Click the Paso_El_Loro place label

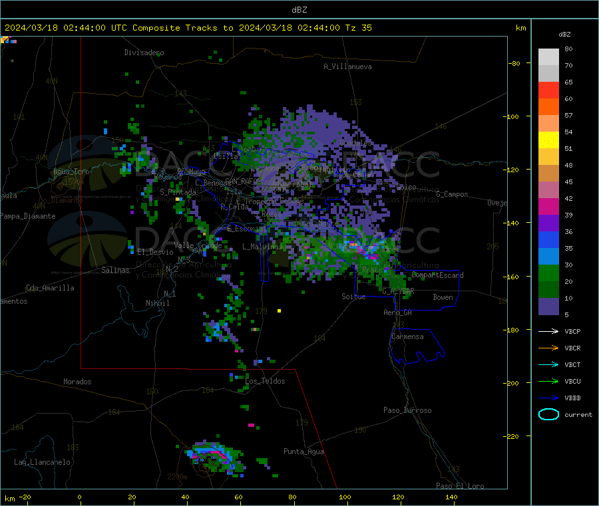tap(460, 486)
